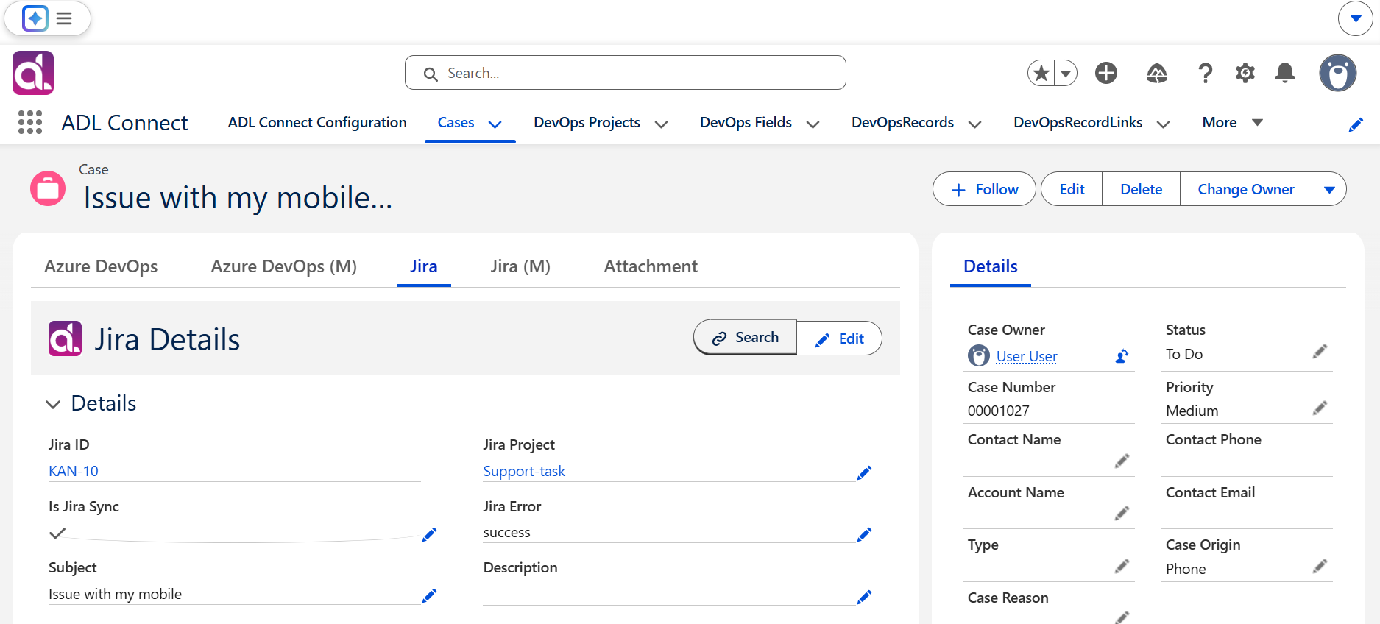Toggle the Is Jira Sync checkbox
The width and height of the screenshot is (1380, 624).
tap(57, 533)
